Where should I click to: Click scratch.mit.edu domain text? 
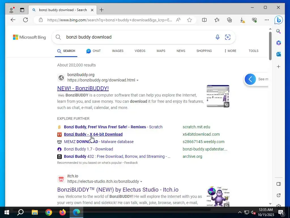pos(197,127)
